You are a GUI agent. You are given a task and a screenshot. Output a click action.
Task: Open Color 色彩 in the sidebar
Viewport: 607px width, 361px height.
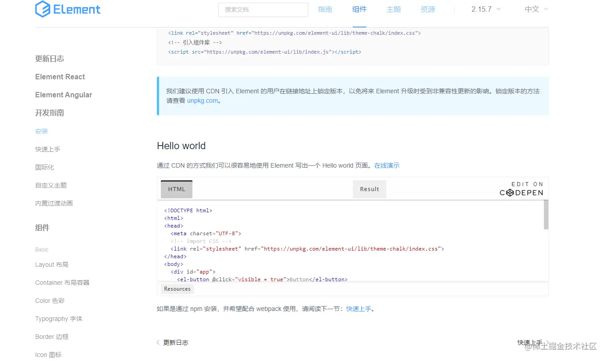click(50, 301)
